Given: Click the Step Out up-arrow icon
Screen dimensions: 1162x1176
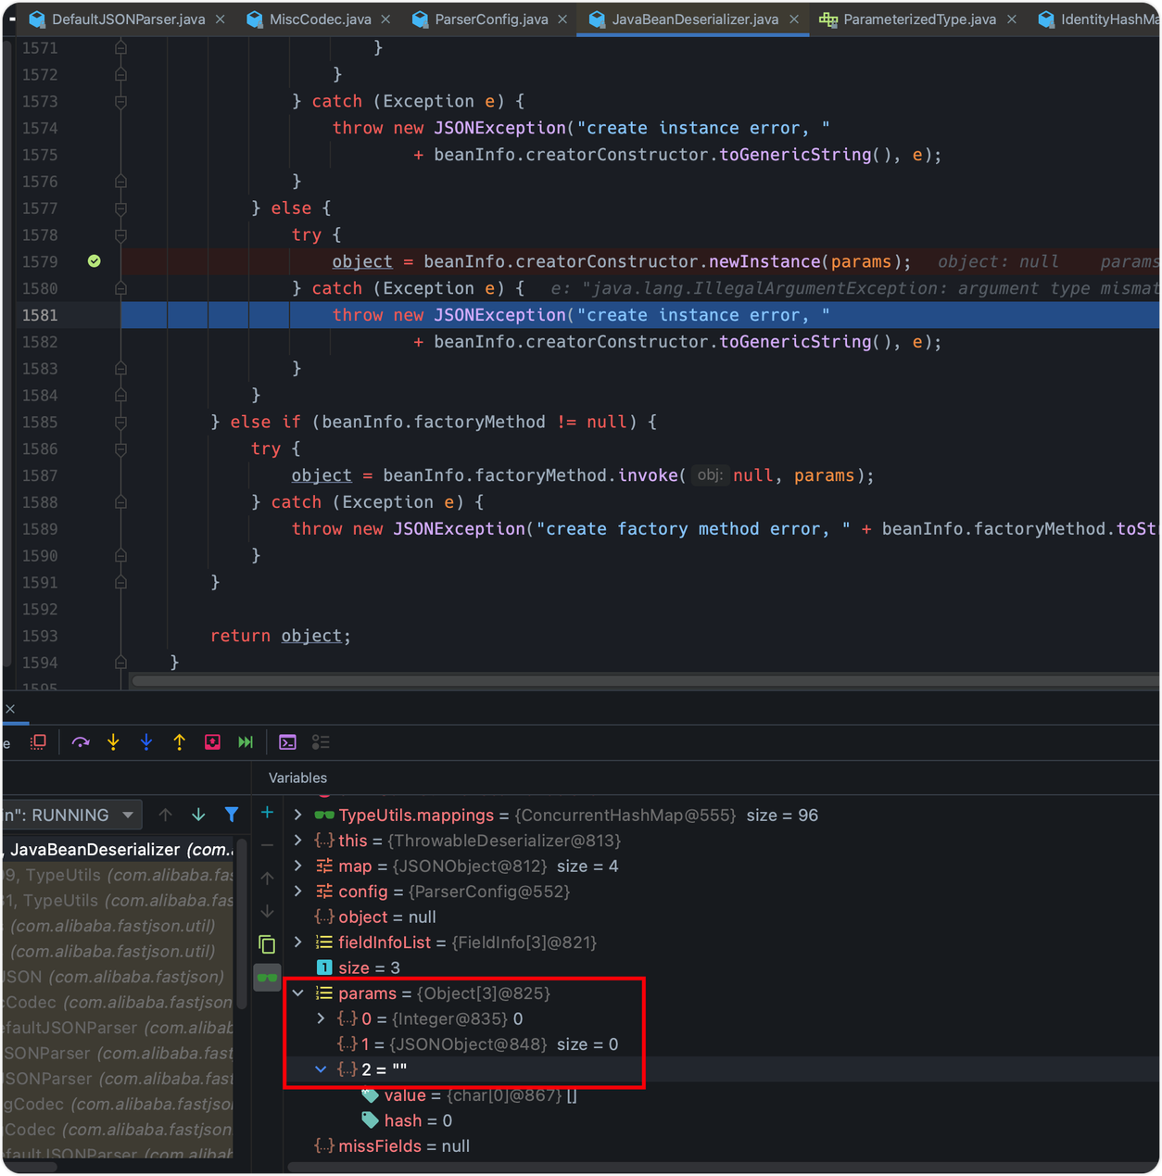Looking at the screenshot, I should (180, 742).
